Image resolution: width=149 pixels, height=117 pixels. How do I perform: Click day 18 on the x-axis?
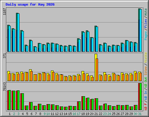coord(83,114)
